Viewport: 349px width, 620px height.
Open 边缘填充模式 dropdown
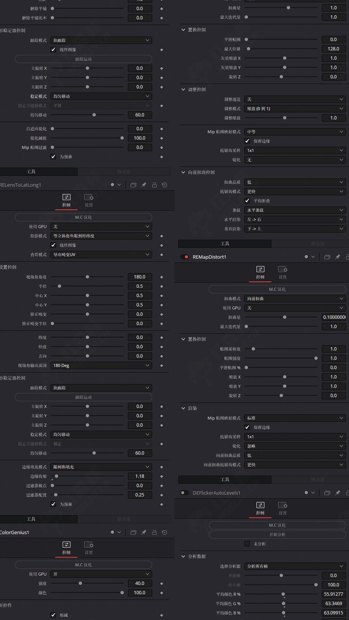101,467
